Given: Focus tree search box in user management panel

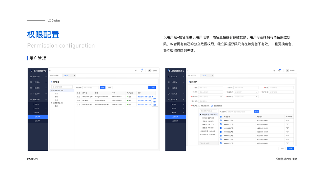Looking at the screenshot, I should coord(62,87).
